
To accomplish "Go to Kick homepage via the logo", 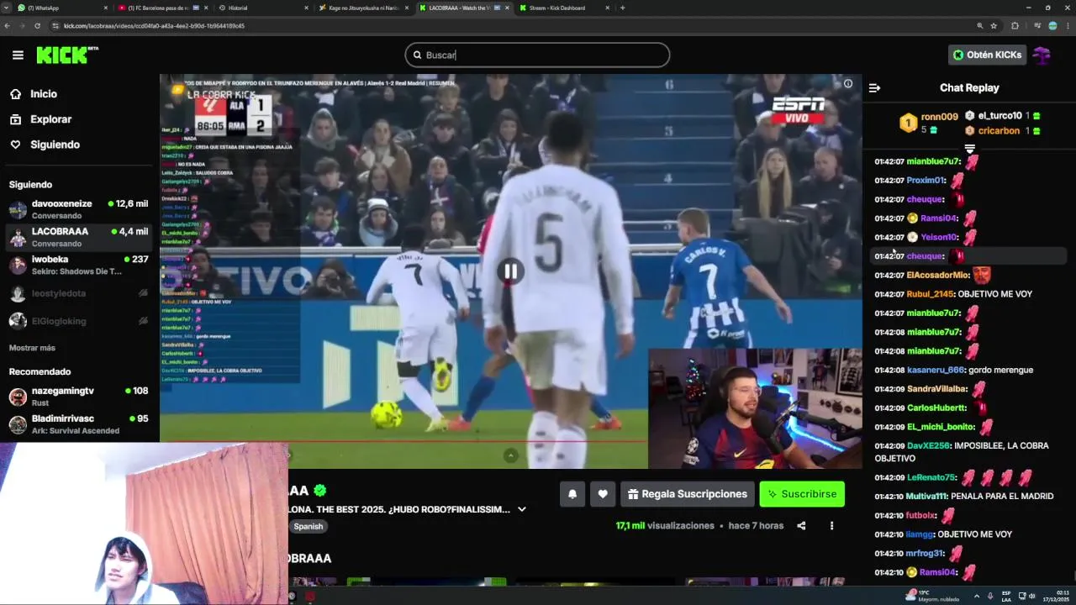I will point(67,55).
